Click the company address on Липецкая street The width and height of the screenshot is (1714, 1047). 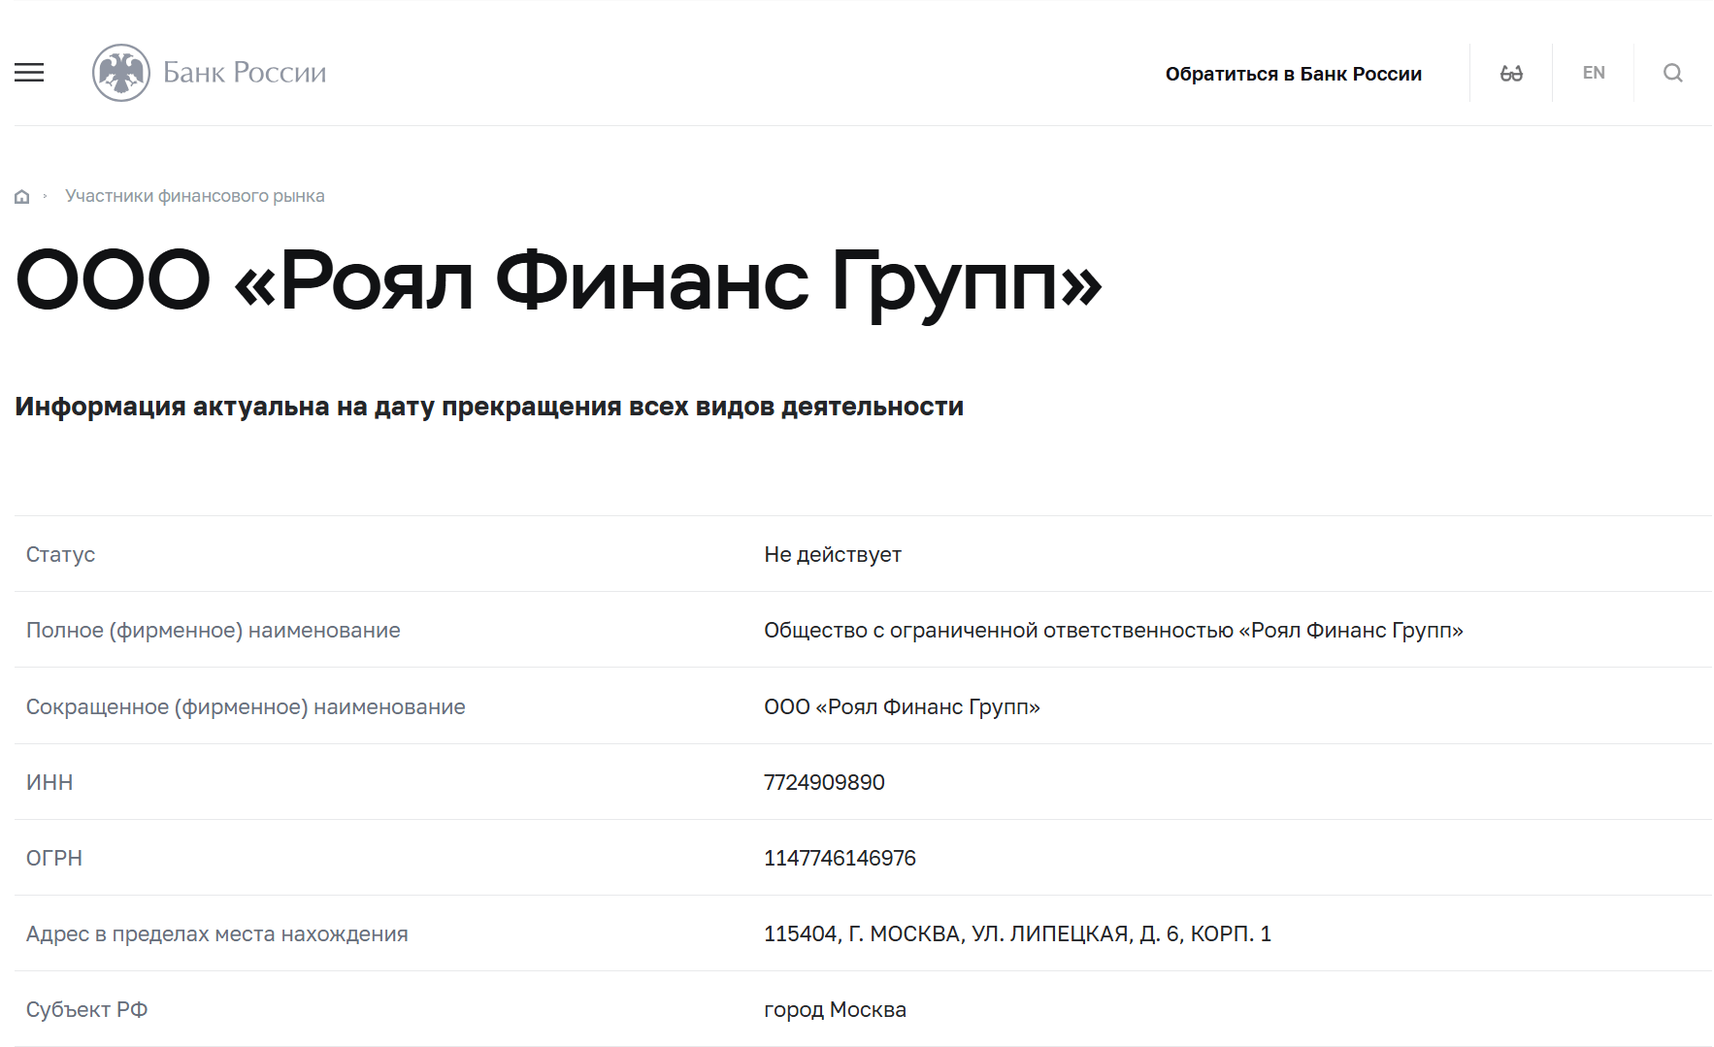click(x=1018, y=933)
